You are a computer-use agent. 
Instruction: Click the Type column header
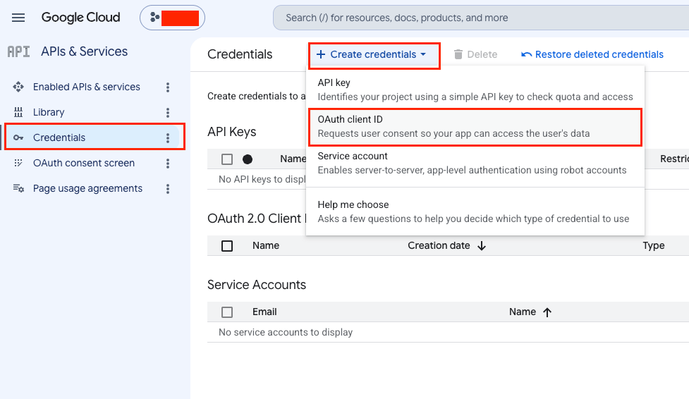coord(654,245)
